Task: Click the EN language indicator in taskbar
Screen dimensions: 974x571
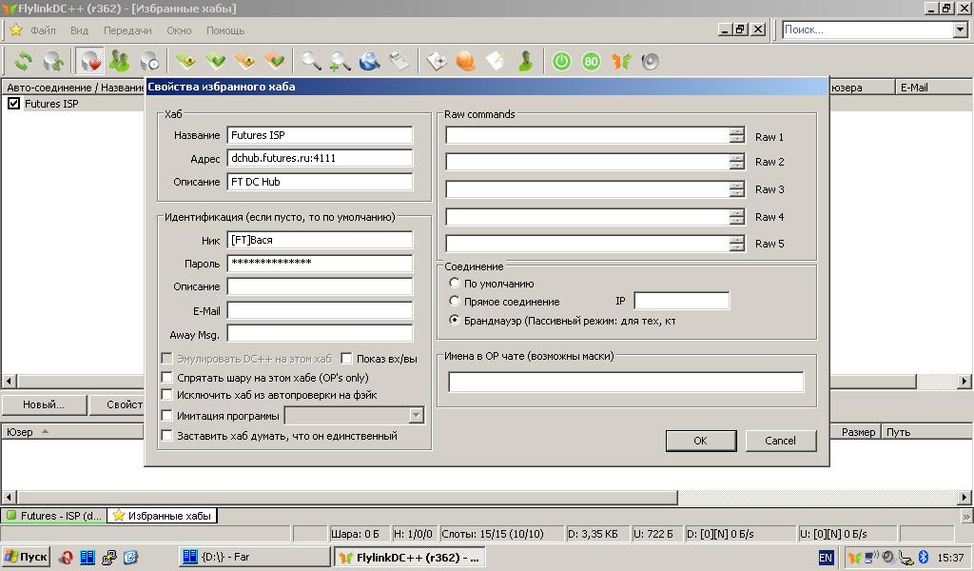Action: tap(826, 558)
